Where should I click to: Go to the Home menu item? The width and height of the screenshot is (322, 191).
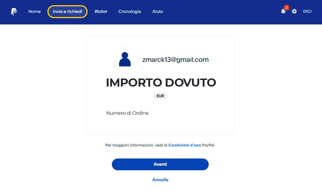(34, 12)
